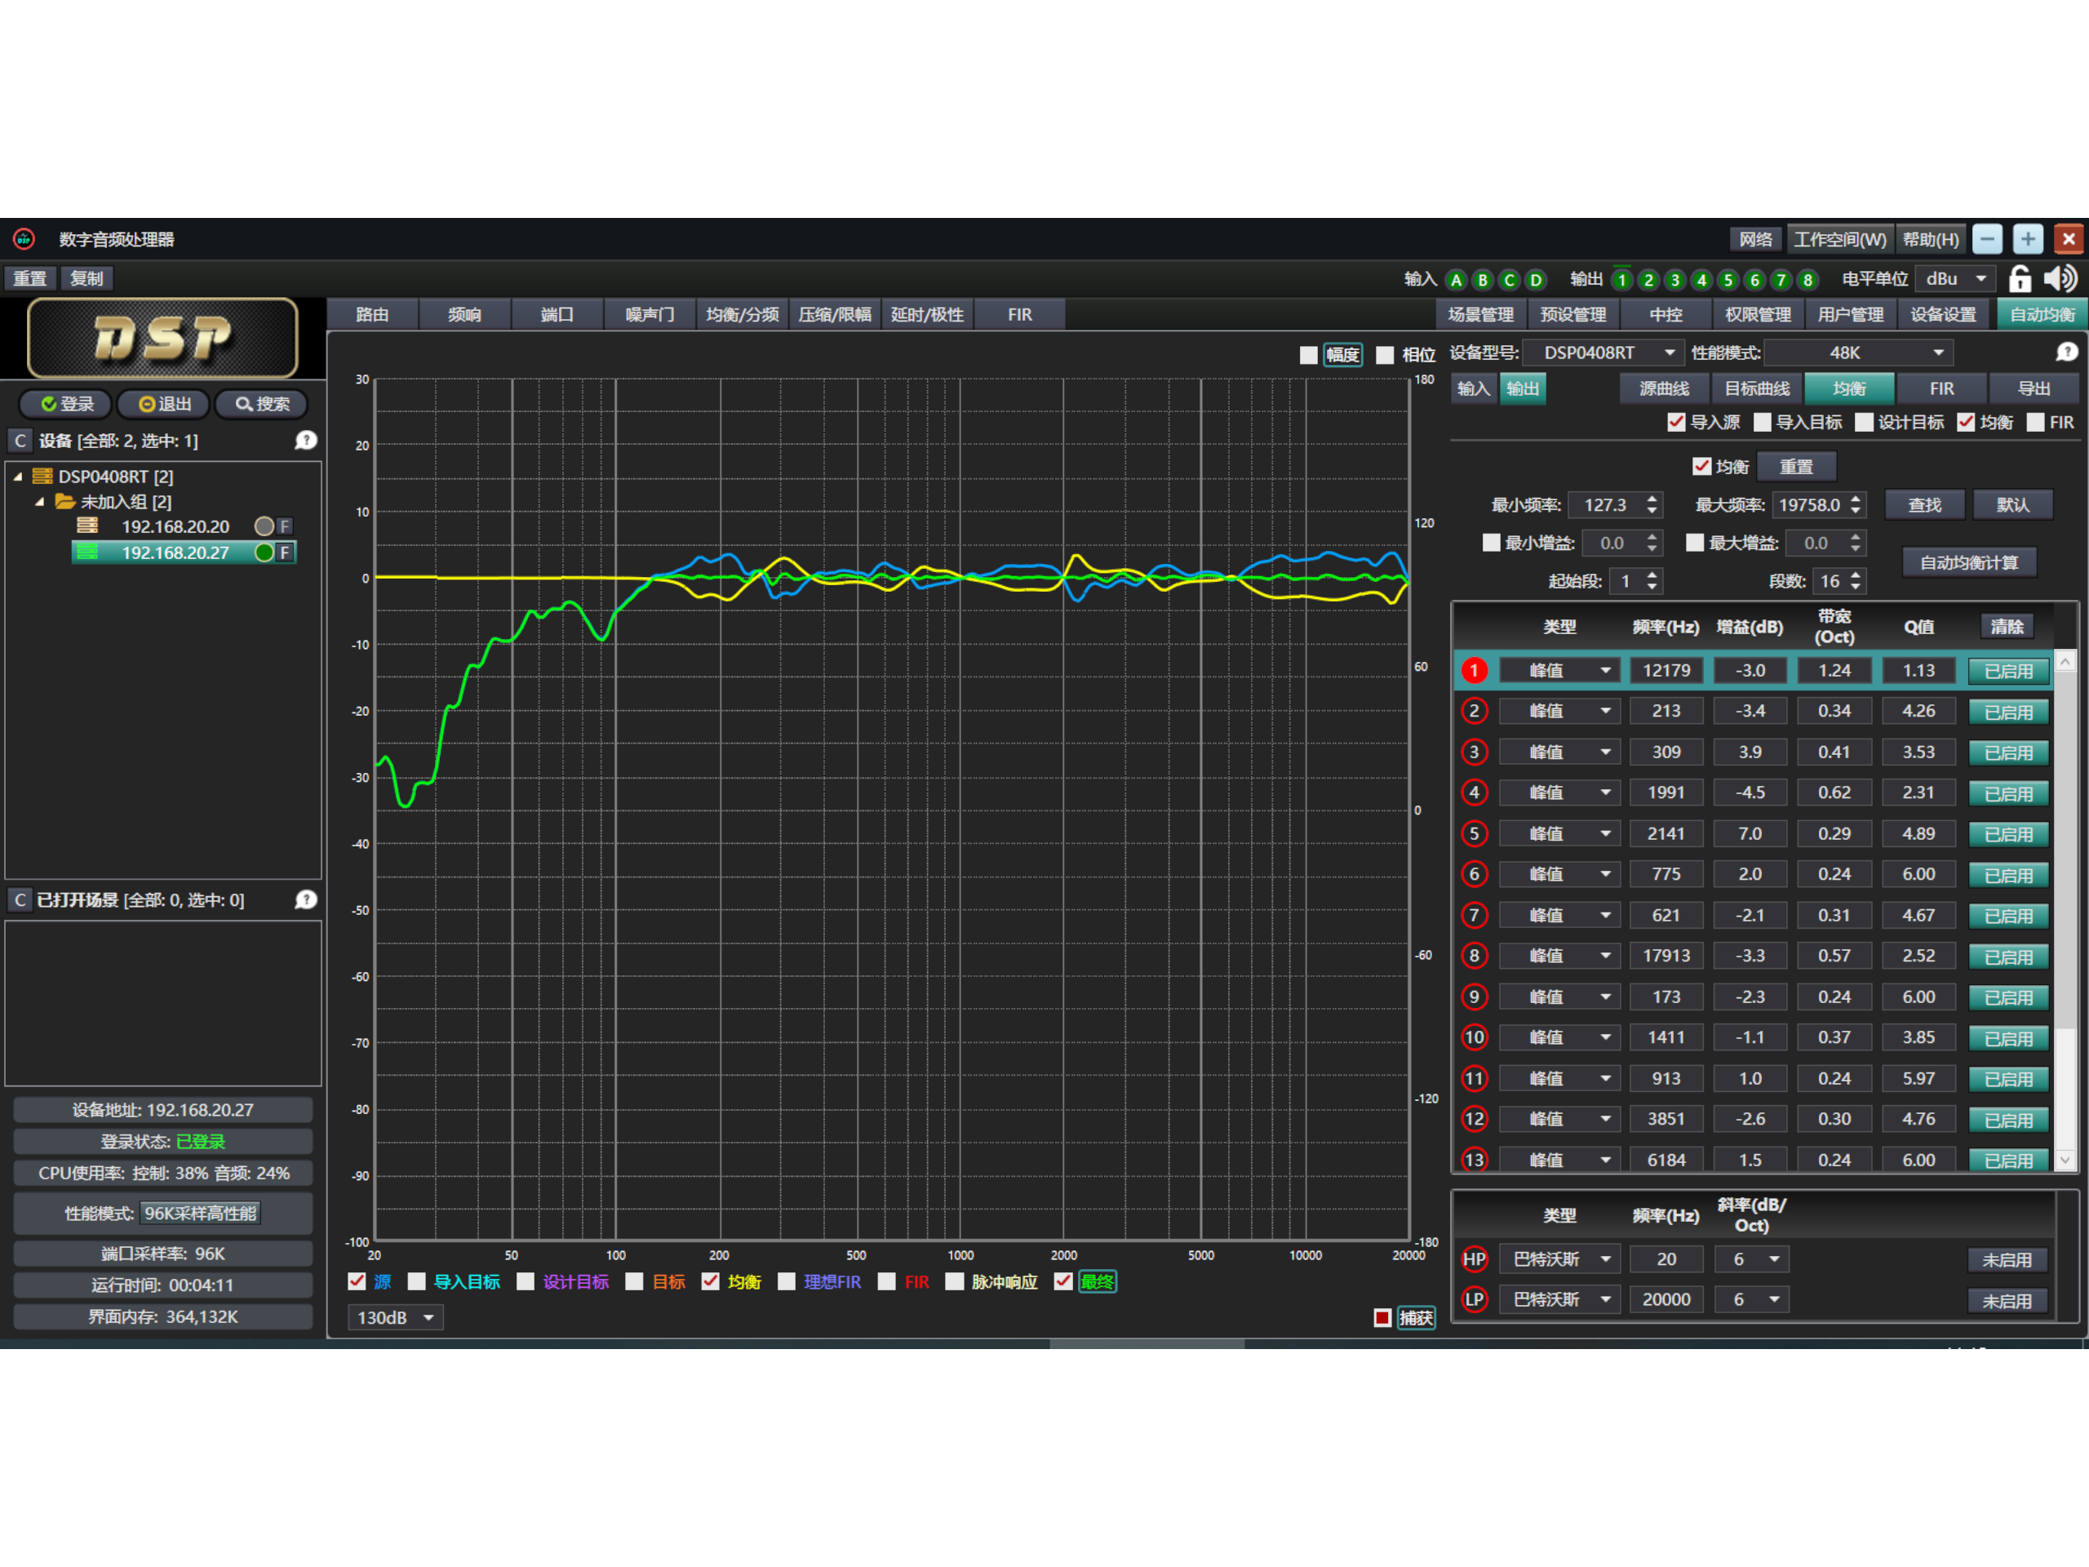
Task: Switch to the noise gate (噪声门) tab
Action: coord(650,314)
